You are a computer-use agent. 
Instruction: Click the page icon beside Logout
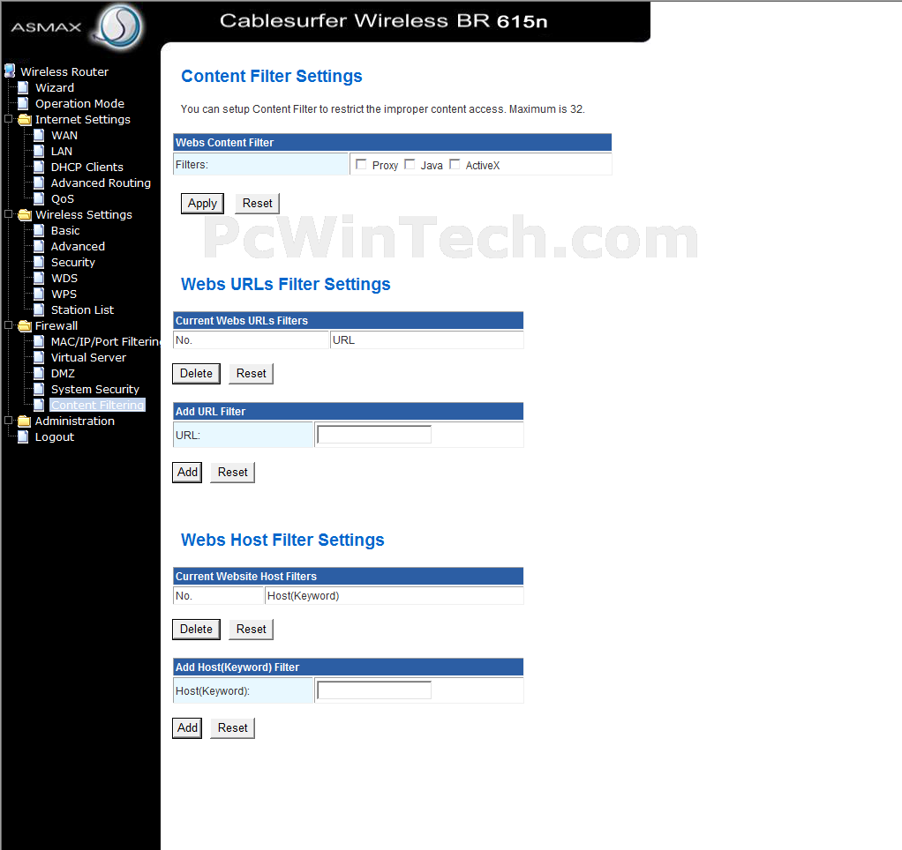tap(23, 436)
